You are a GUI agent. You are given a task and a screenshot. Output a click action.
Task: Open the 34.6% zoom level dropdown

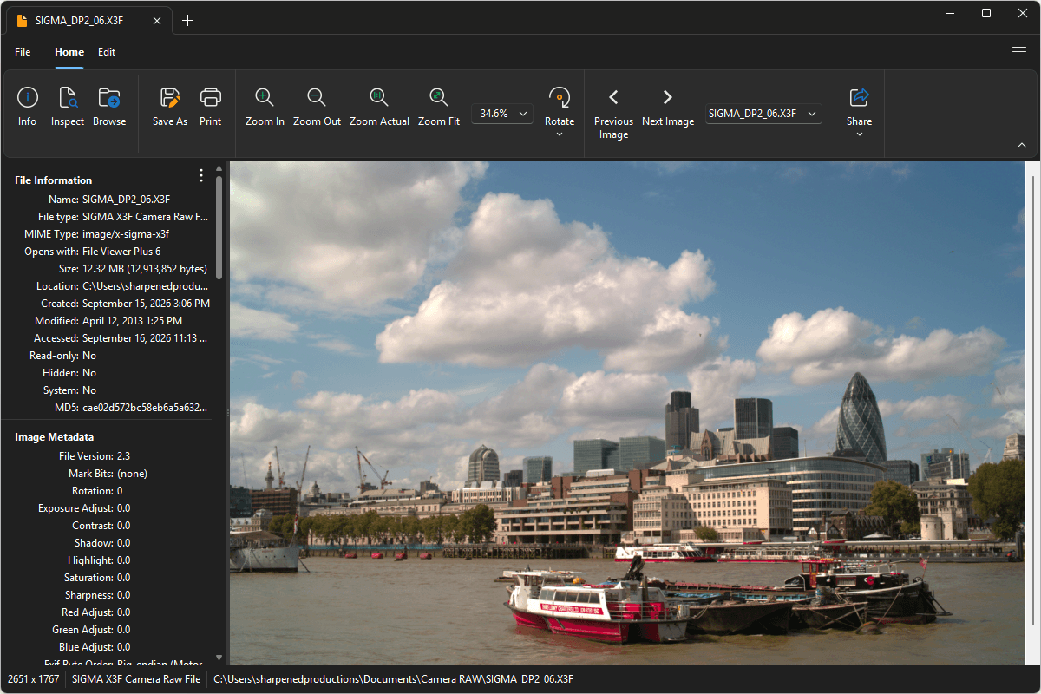pyautogui.click(x=502, y=114)
